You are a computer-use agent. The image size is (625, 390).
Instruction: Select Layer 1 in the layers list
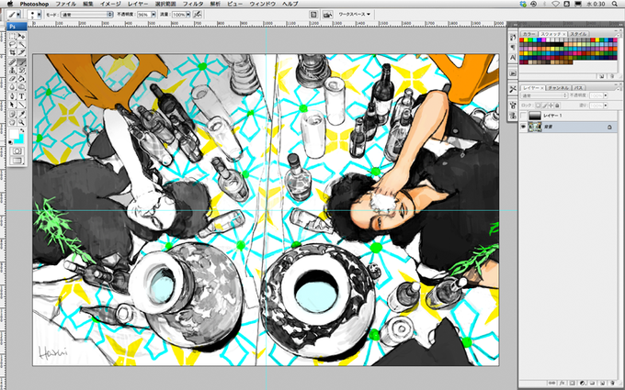coord(568,116)
